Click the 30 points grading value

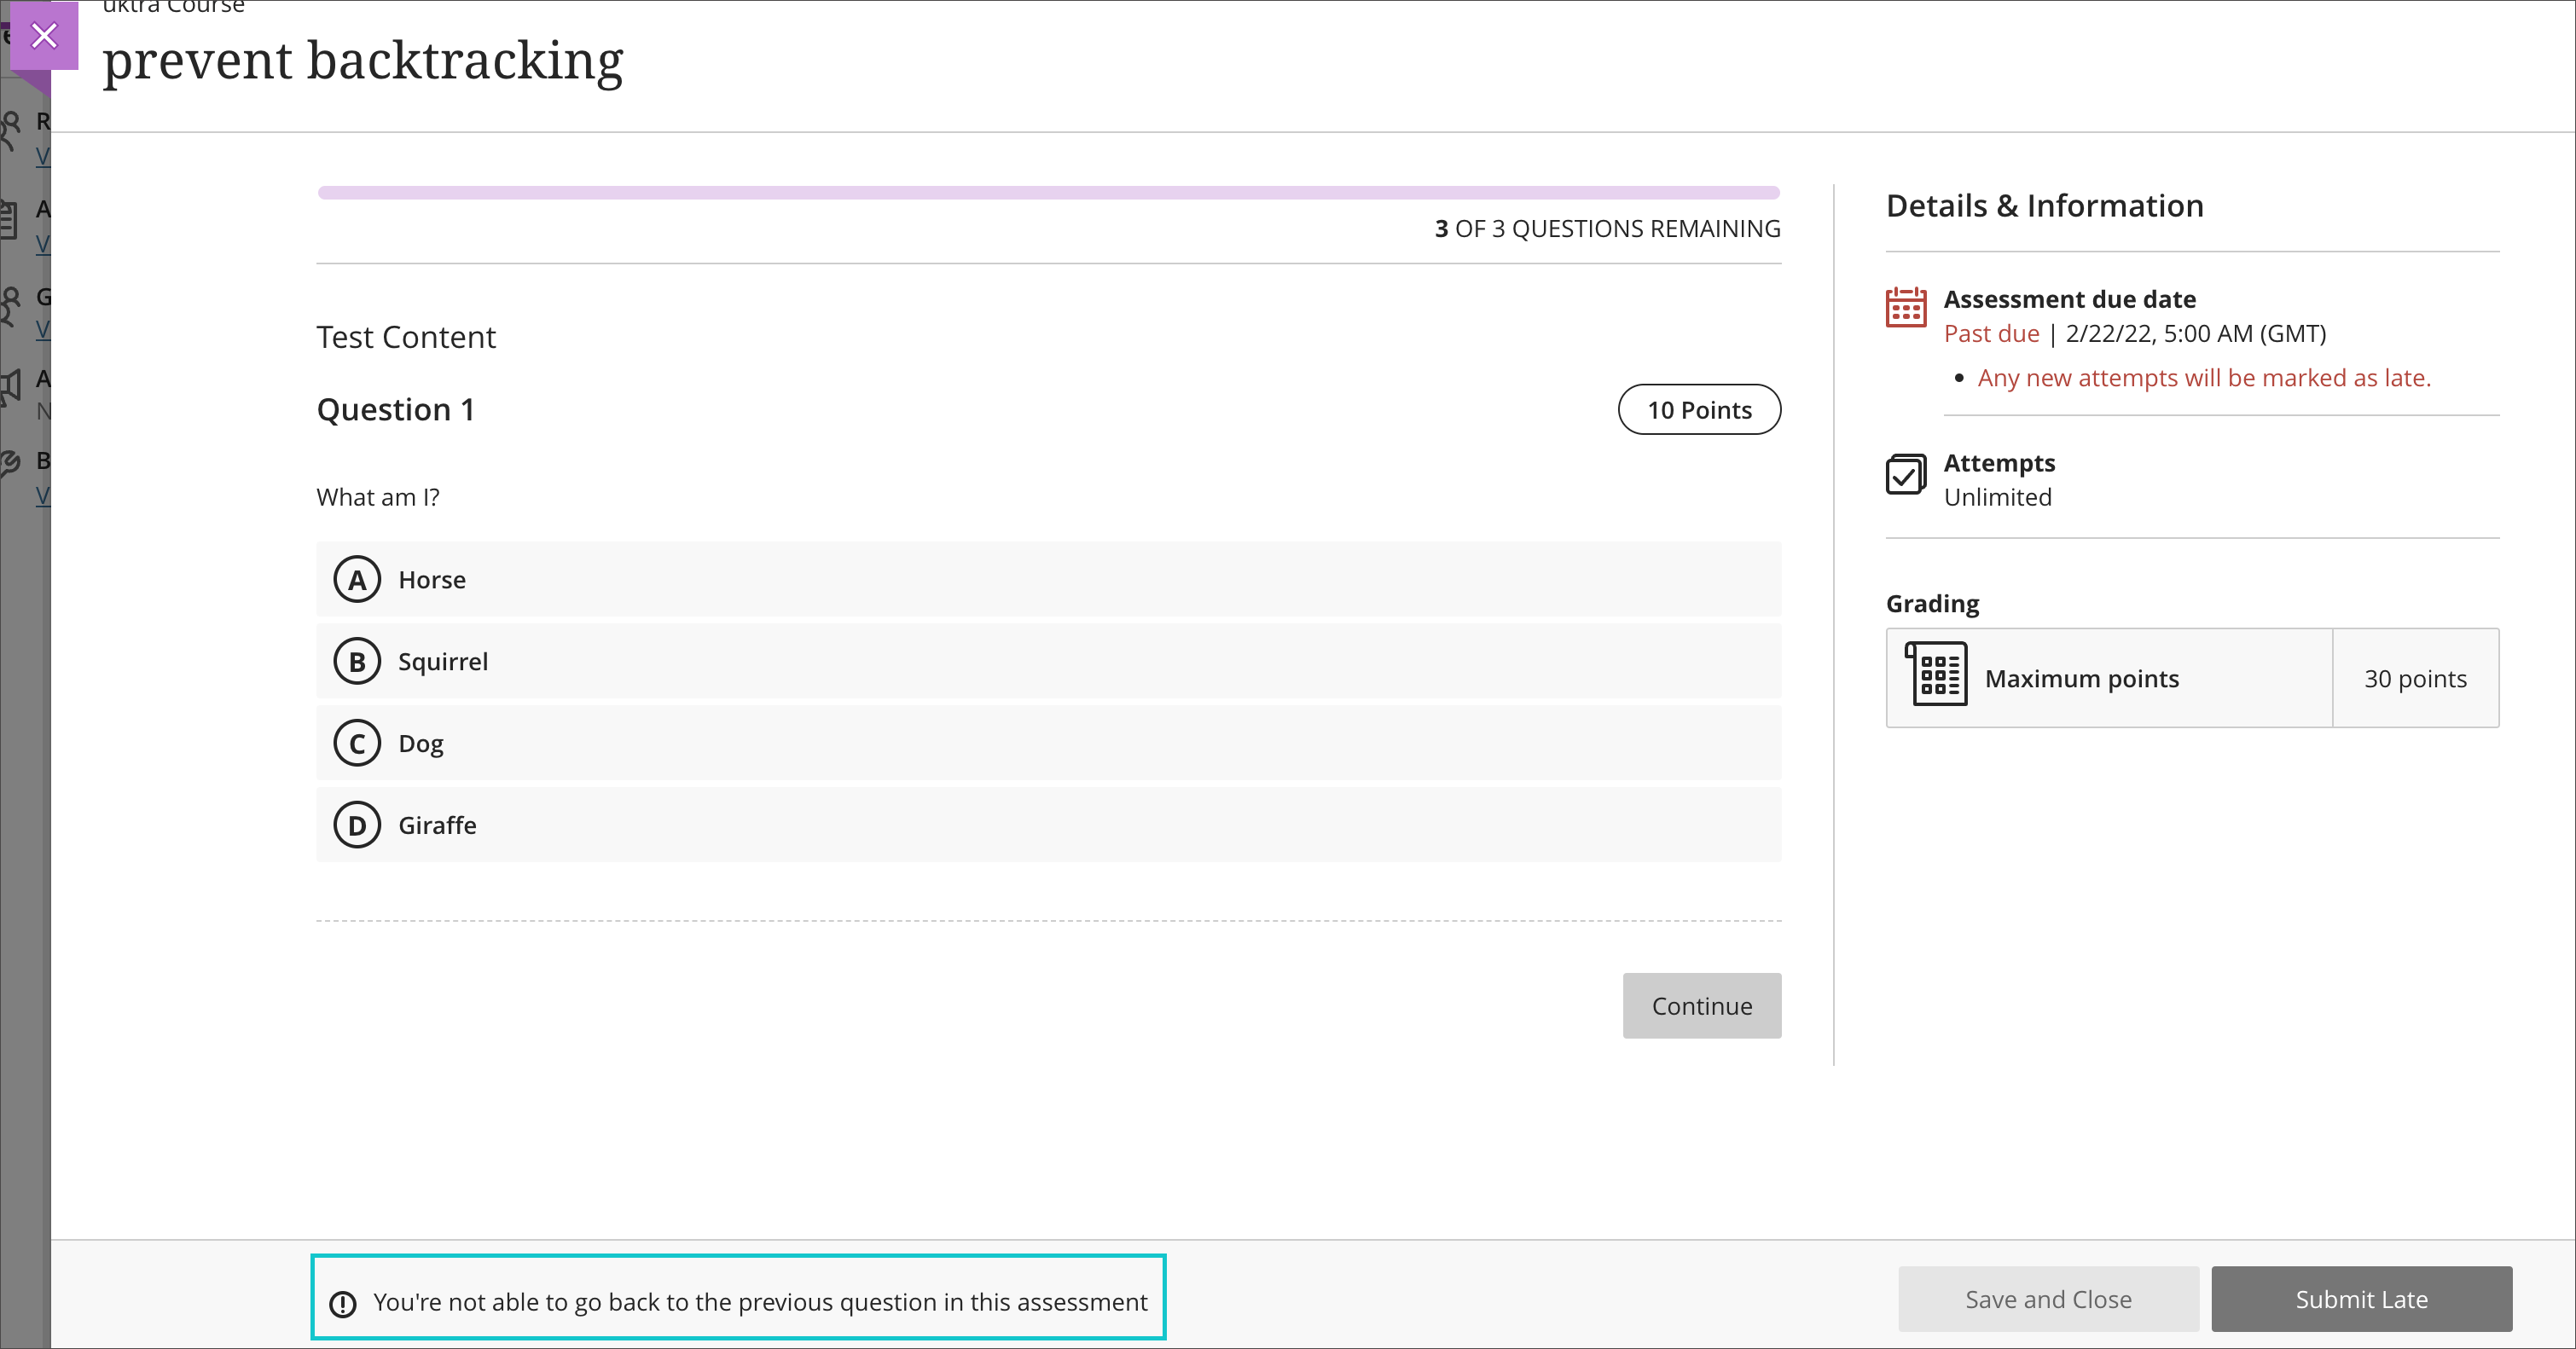[x=2415, y=678]
